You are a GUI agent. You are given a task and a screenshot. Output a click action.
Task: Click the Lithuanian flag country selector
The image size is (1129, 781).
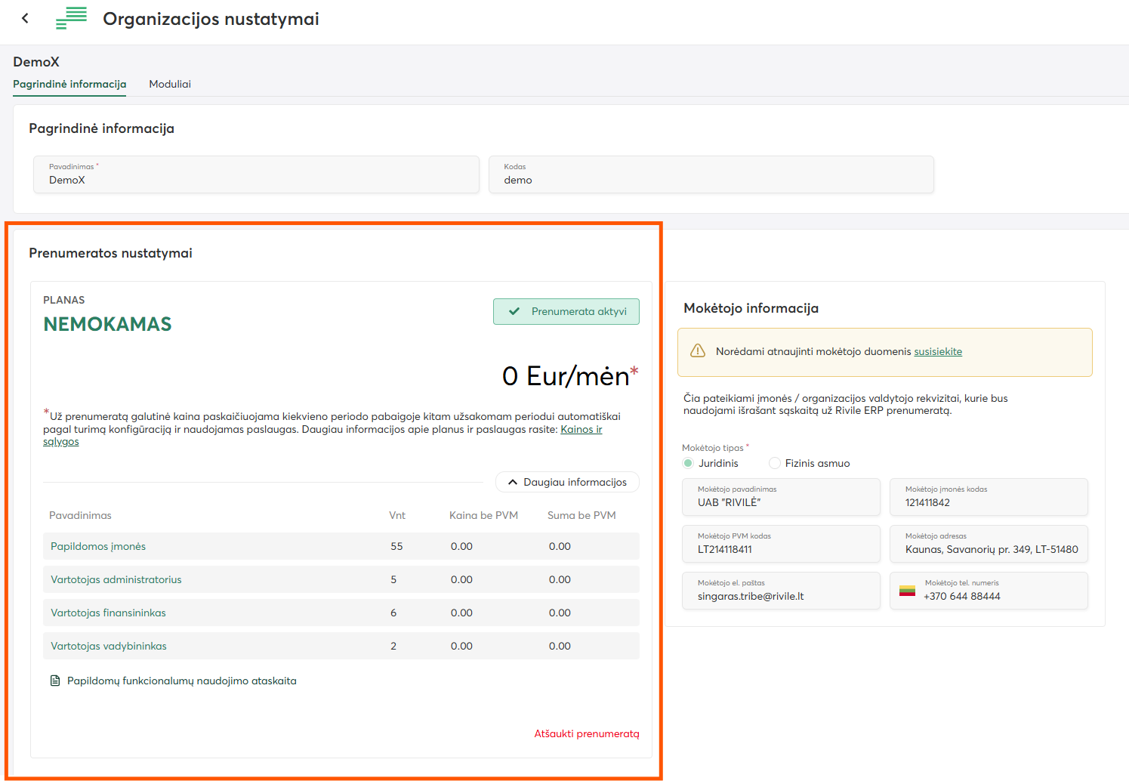click(907, 591)
